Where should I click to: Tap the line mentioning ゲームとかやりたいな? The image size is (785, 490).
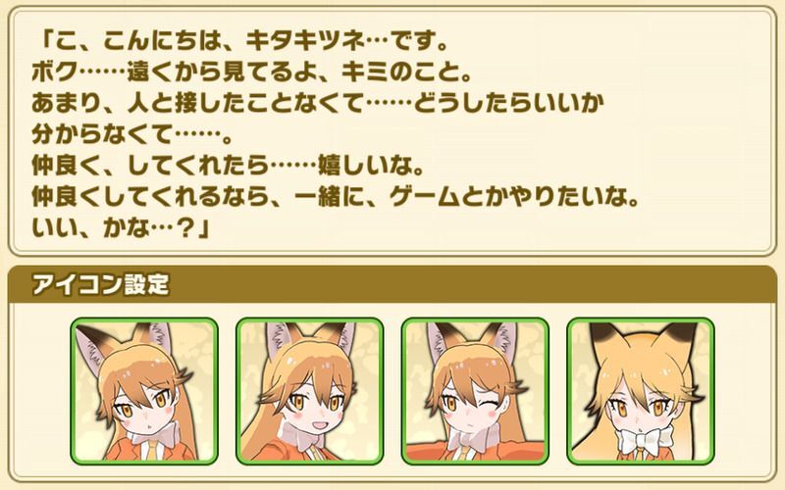click(336, 197)
